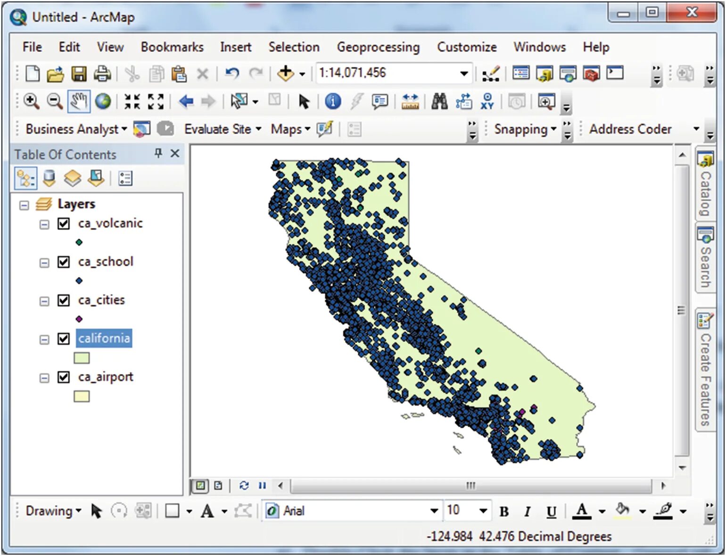The image size is (726, 556).
Task: Open the Create Features side tab
Action: click(705, 369)
